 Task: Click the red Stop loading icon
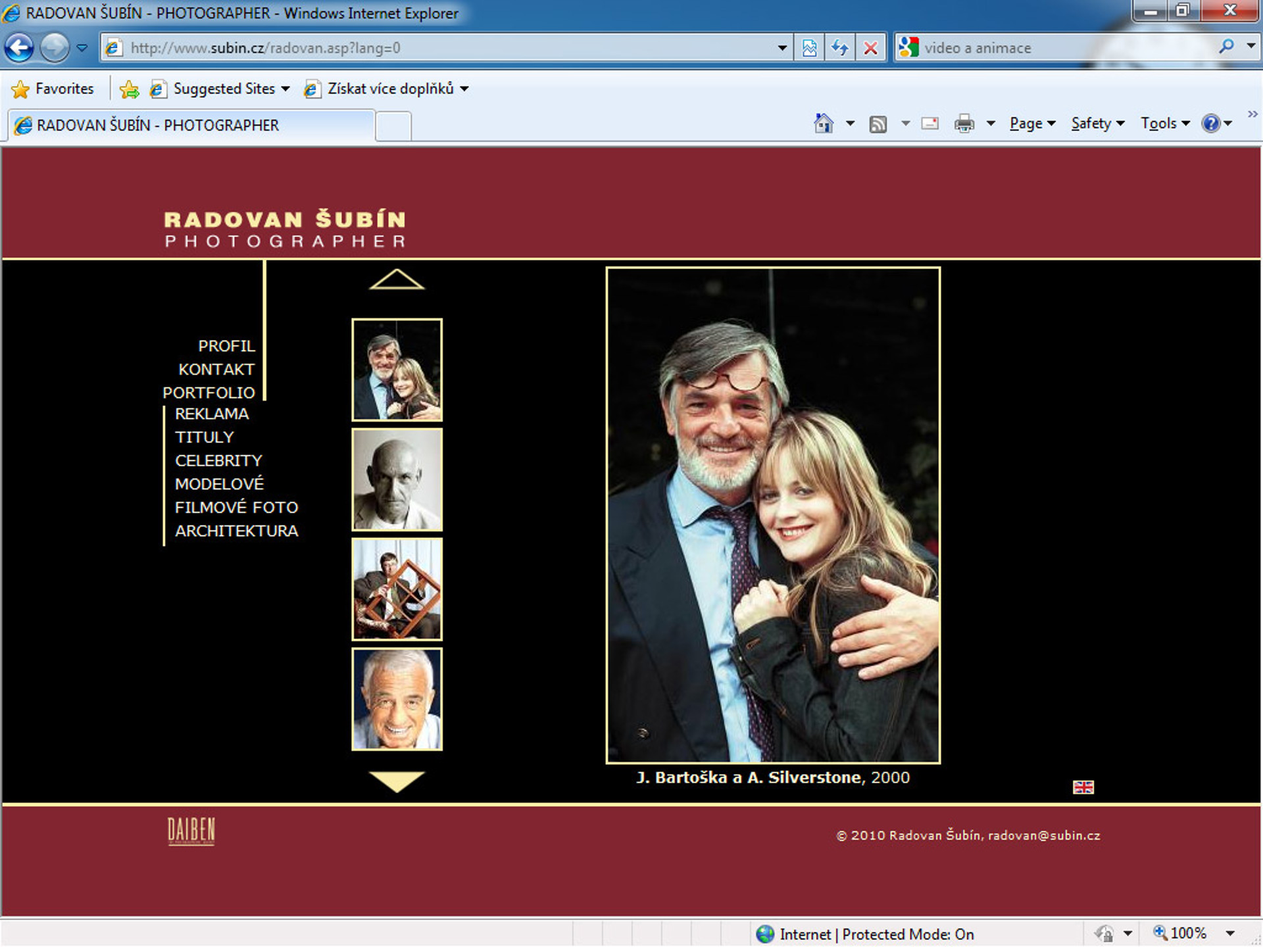point(870,47)
